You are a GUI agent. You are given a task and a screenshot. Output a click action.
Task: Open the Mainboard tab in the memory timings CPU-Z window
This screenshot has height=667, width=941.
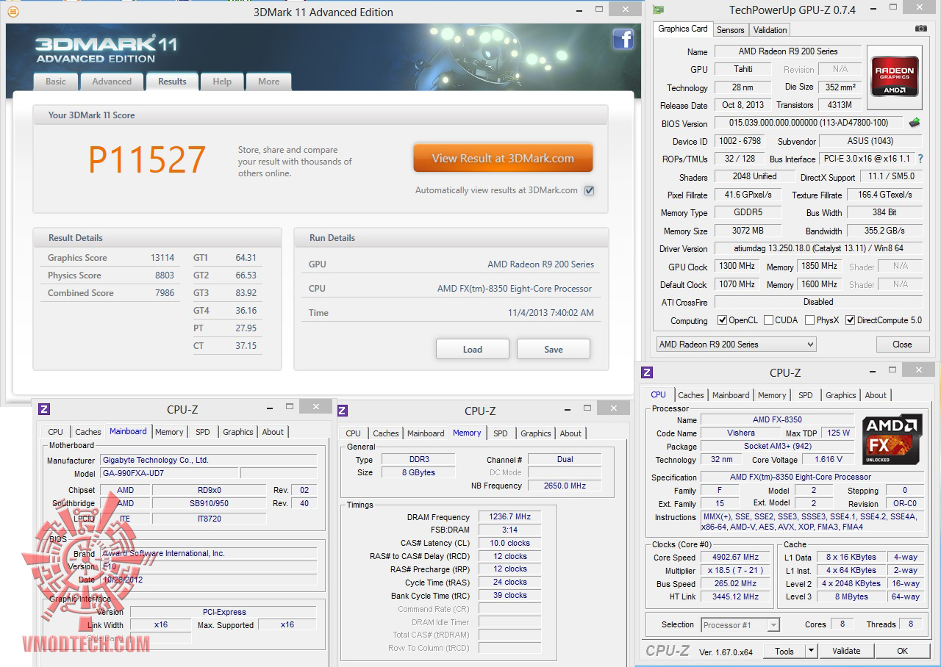[426, 433]
